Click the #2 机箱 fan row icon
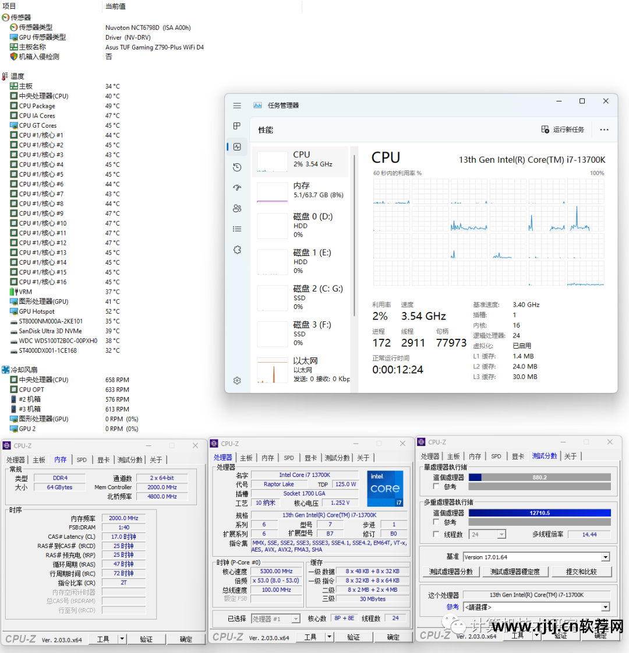Screen dimensions: 629x653 [x=14, y=399]
